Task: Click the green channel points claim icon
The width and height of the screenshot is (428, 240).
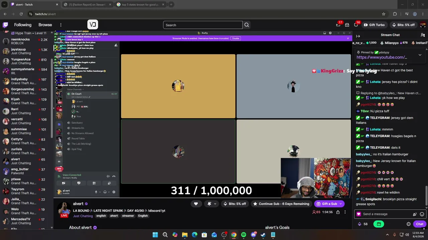Action: tap(379, 224)
